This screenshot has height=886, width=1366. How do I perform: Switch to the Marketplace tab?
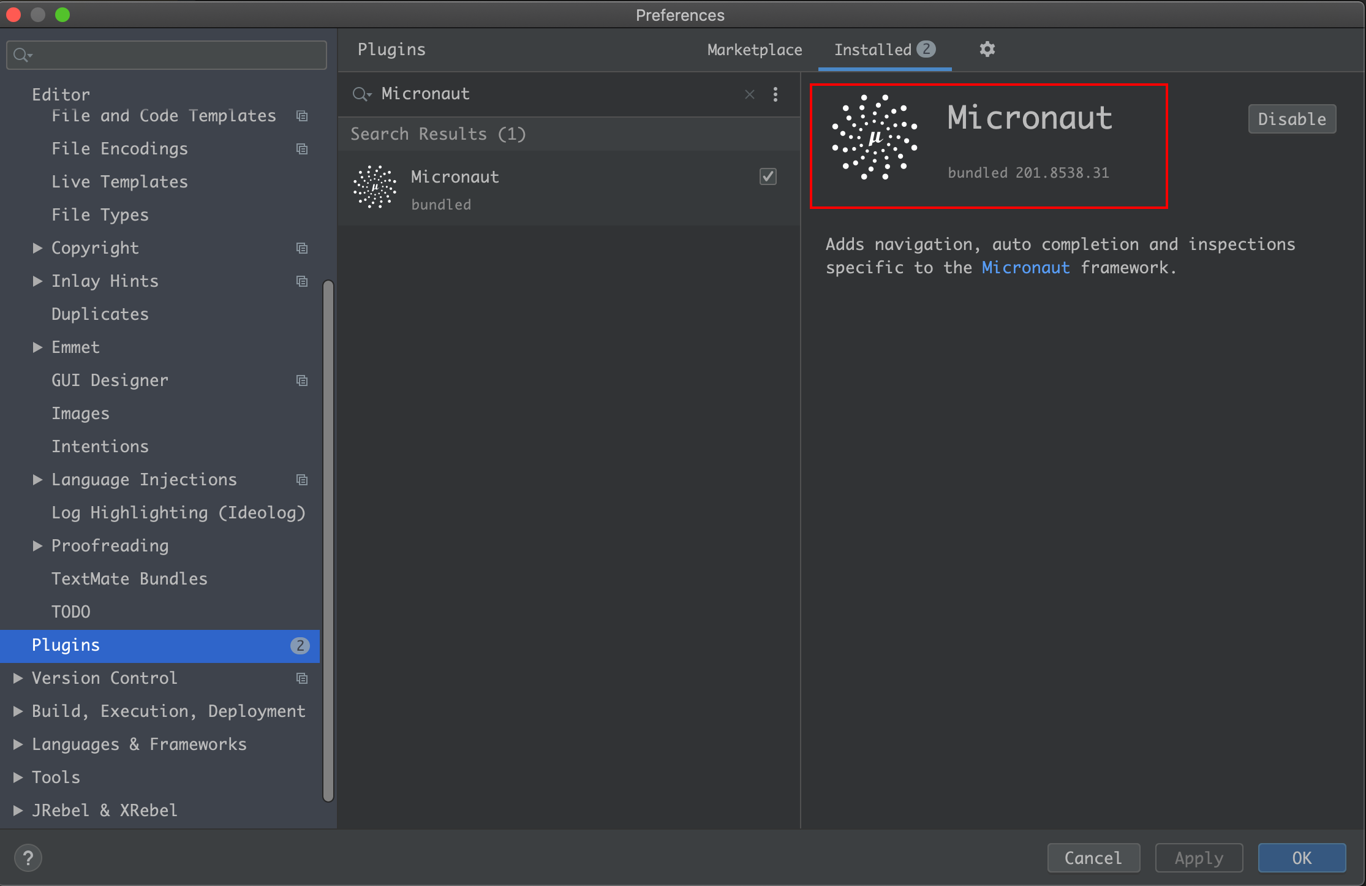point(754,50)
